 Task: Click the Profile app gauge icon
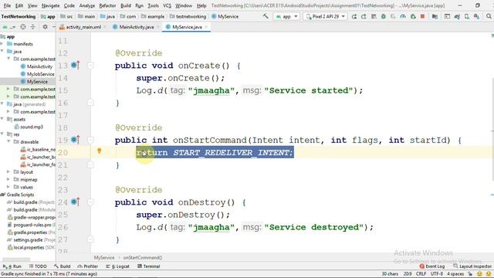click(x=403, y=16)
